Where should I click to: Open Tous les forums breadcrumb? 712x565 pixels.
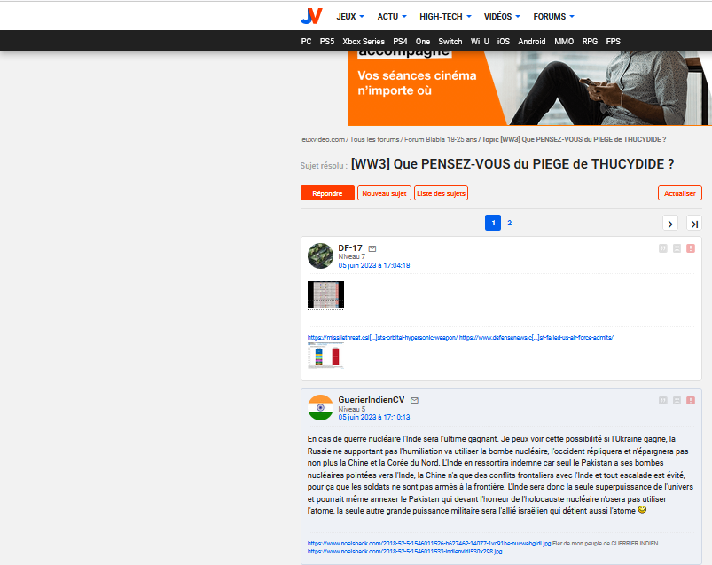(374, 139)
